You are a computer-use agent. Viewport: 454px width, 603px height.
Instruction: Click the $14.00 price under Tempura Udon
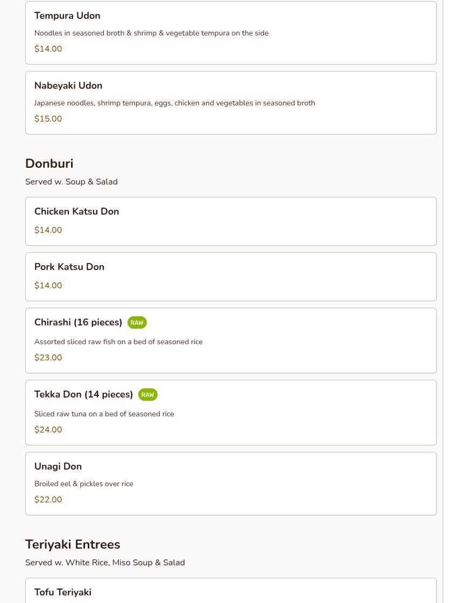(x=48, y=49)
